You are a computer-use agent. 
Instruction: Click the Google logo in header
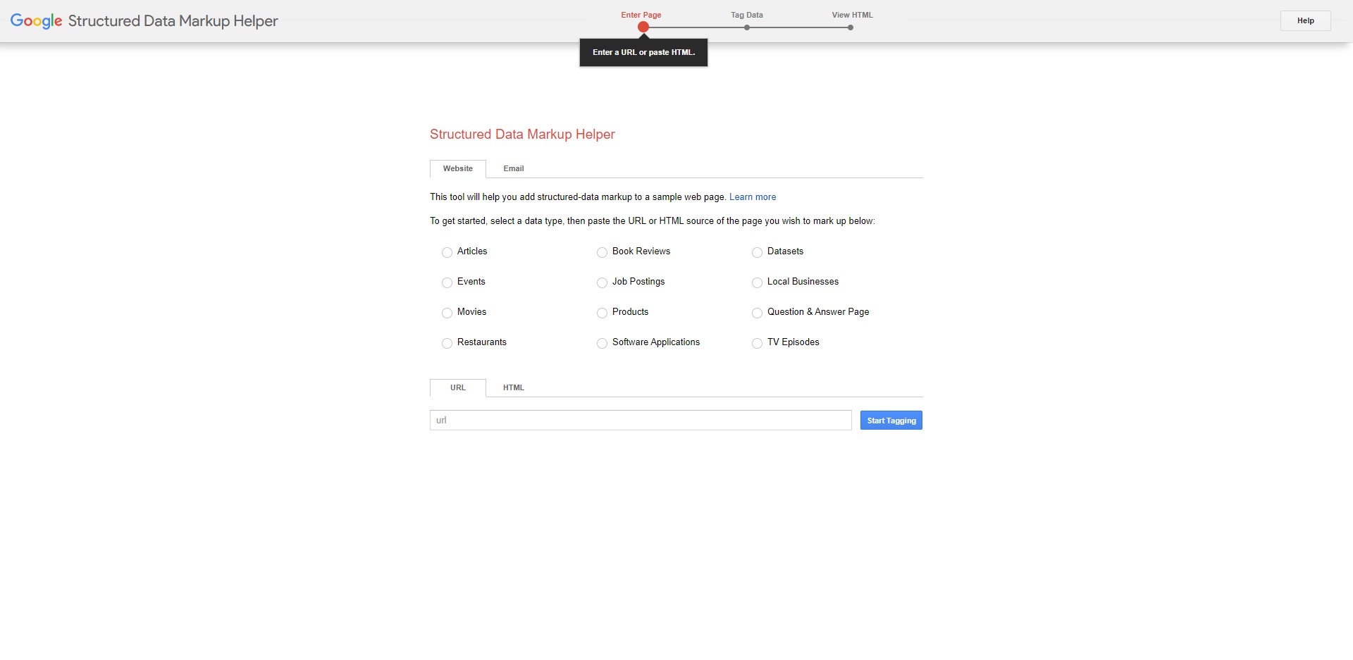click(36, 21)
